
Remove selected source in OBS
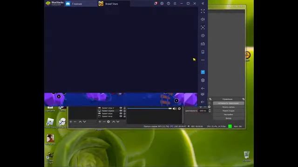point(104,122)
